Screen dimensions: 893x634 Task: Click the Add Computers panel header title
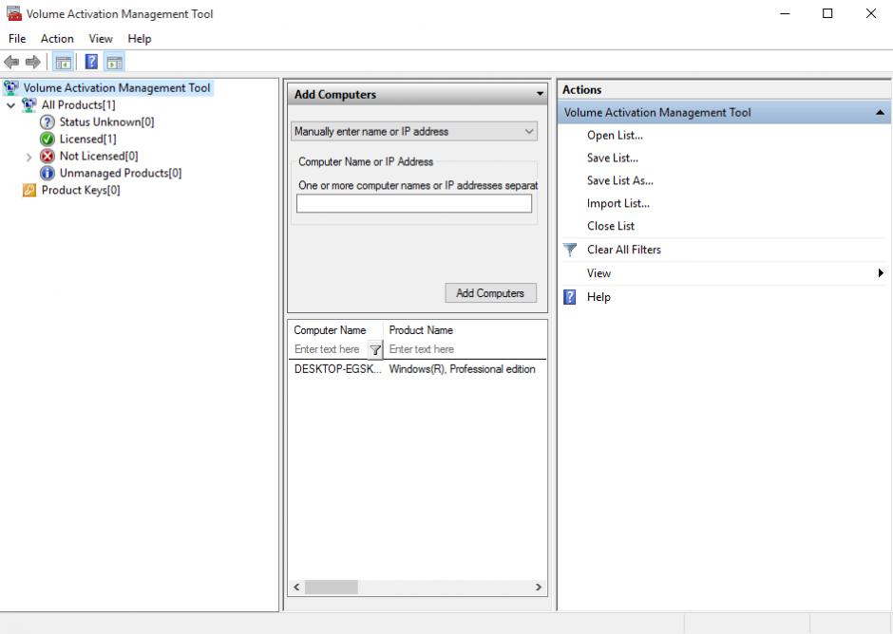click(335, 95)
